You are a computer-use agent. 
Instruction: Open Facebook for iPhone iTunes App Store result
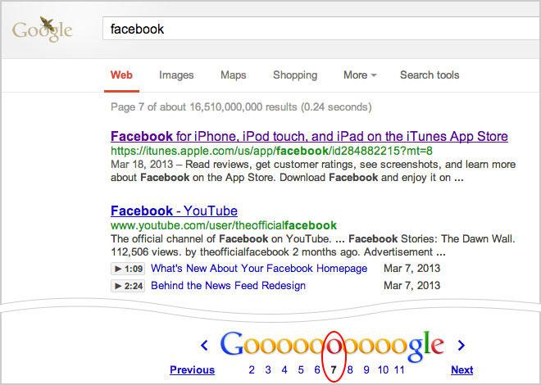[309, 137]
